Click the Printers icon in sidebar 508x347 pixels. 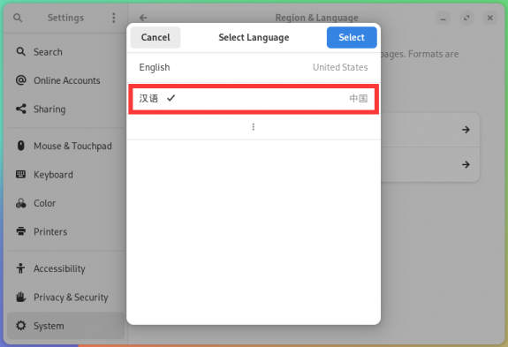point(21,231)
